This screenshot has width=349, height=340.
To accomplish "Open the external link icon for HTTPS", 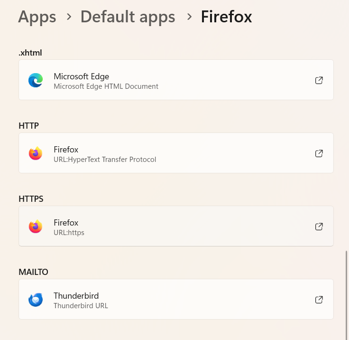I will [319, 227].
